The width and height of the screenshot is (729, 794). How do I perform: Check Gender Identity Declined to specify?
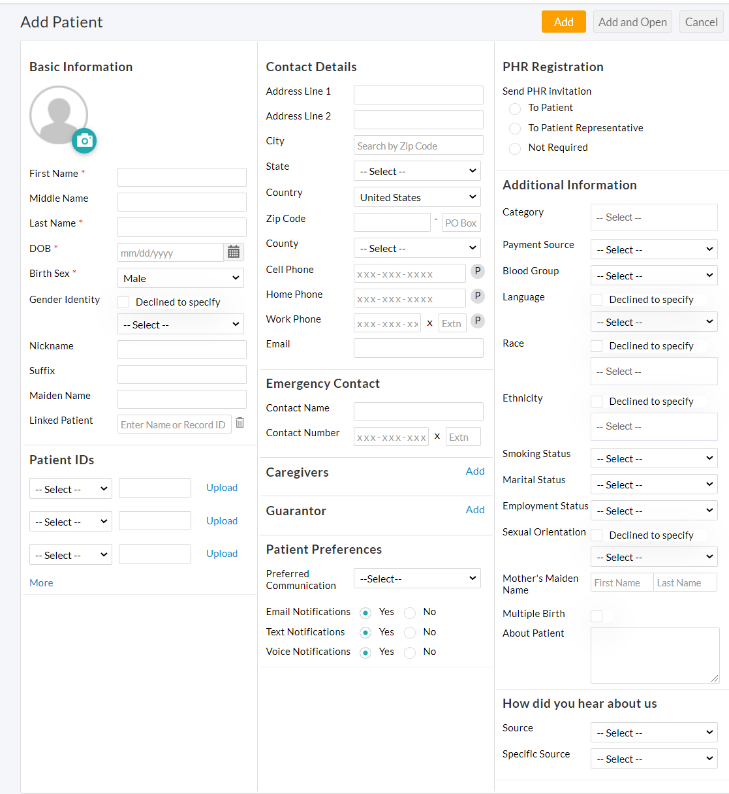coord(123,302)
